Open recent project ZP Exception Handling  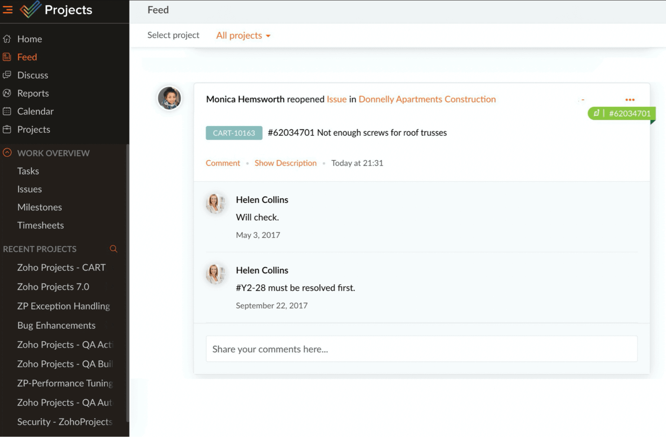point(63,306)
